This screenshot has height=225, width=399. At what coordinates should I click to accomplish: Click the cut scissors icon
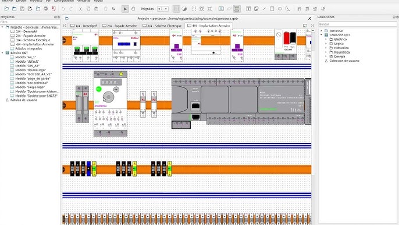(x=80, y=9)
